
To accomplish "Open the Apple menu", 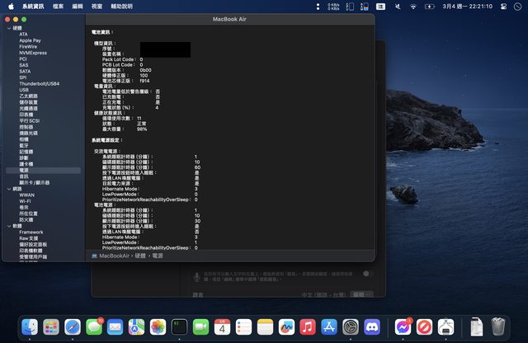I will click(11, 7).
